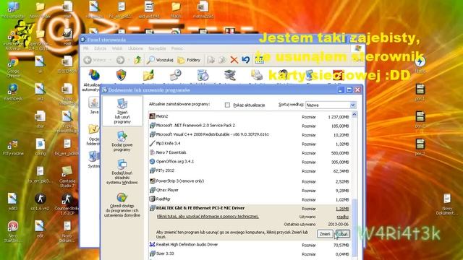Select OpenOffice.org 3.4.1 entry

250,162
